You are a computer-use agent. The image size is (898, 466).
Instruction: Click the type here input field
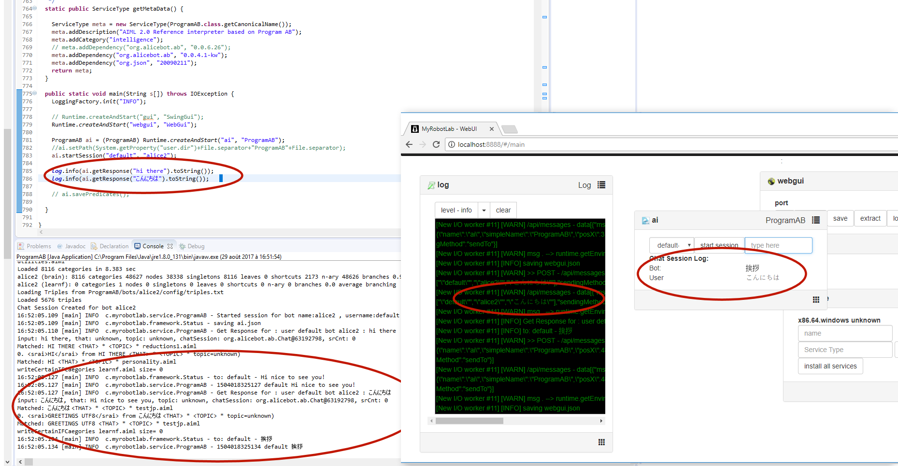(778, 245)
